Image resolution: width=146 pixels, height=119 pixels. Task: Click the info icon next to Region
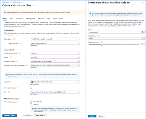(11, 57)
